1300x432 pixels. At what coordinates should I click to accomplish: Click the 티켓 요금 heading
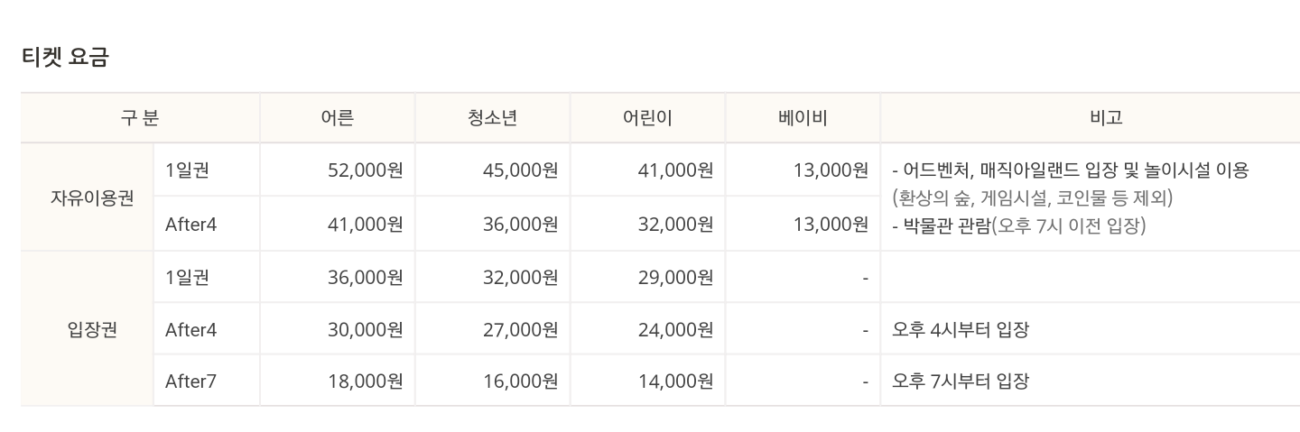click(x=65, y=57)
